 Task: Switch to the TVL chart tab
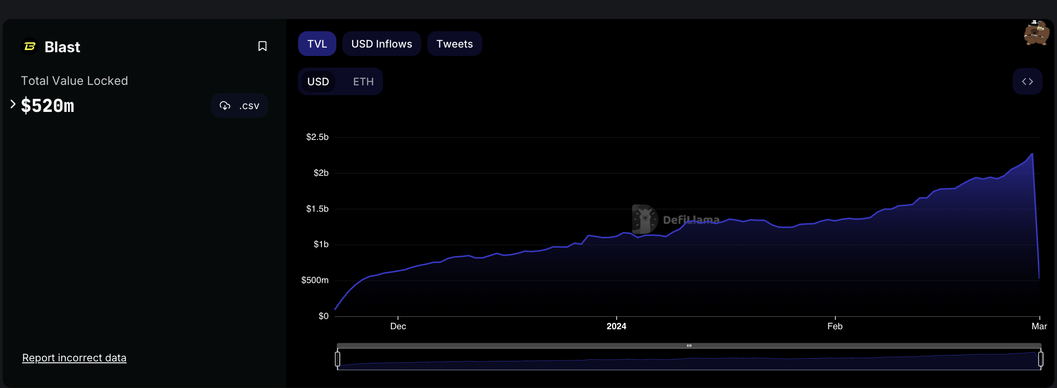coord(317,44)
